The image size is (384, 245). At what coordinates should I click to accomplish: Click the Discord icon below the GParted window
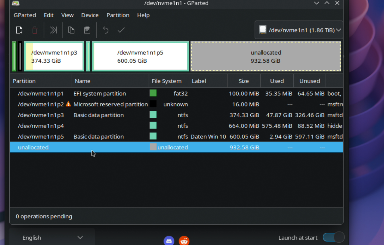(169, 241)
